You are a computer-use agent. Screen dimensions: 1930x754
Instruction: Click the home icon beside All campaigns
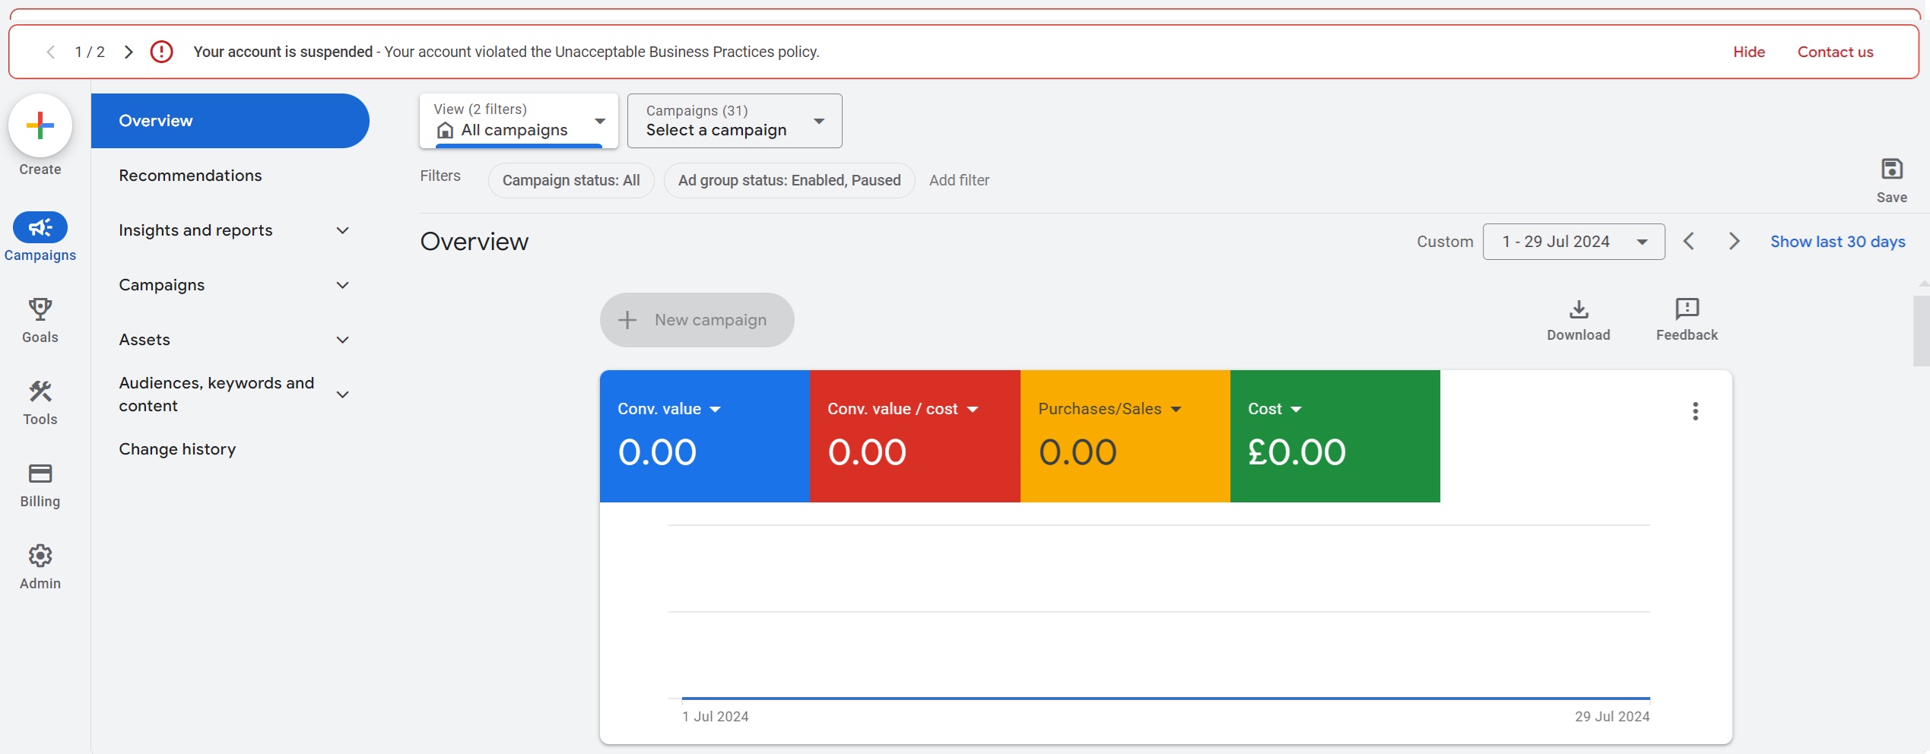point(446,131)
